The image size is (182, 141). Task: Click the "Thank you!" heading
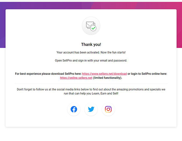(x=91, y=44)
